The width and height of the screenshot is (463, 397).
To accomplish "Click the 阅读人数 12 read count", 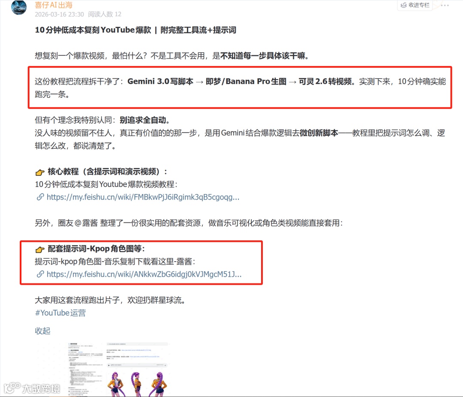I will (x=105, y=15).
